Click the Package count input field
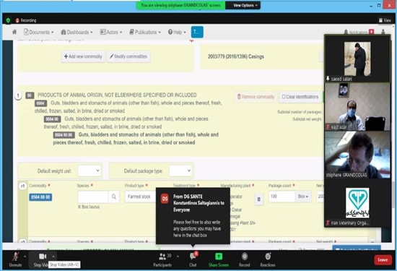The image size is (397, 271). pyautogui.click(x=282, y=197)
